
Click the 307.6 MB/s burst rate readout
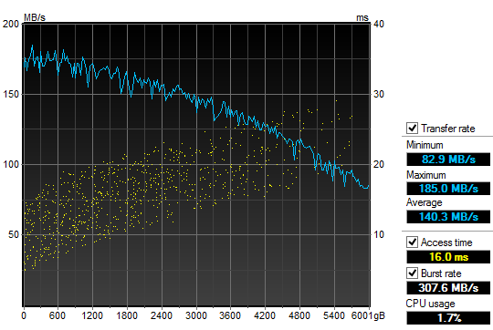click(x=448, y=288)
